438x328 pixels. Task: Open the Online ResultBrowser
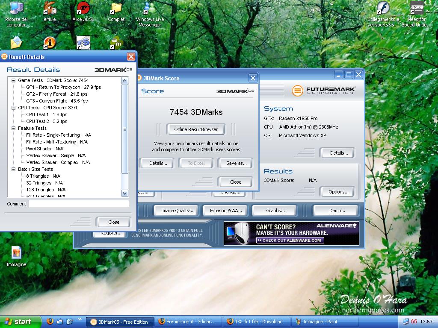[196, 129]
